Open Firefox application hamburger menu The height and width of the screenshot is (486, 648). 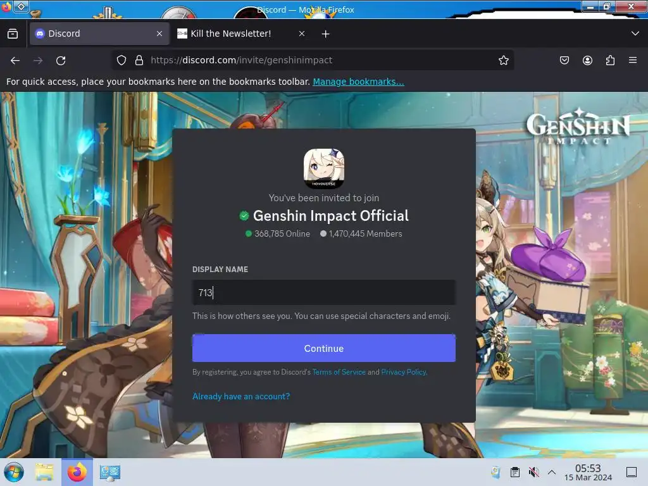point(633,60)
